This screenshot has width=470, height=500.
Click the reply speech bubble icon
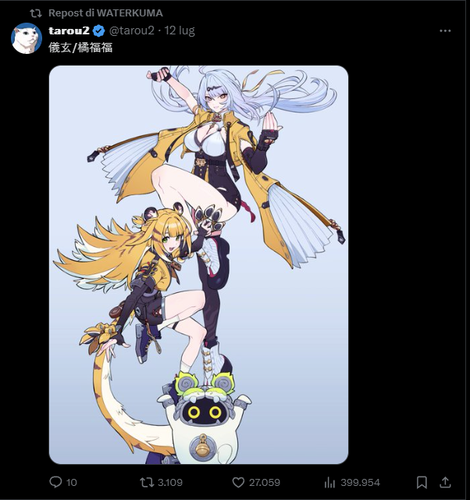click(55, 482)
